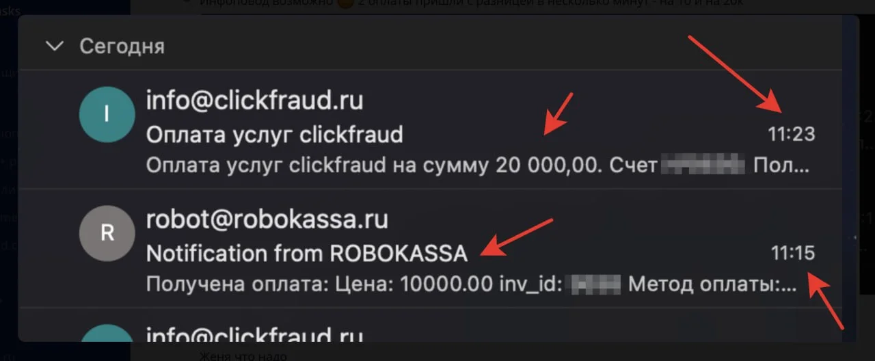Open the bottom partially visible info@clickfraud.ru email
Image resolution: width=875 pixels, height=361 pixels.
point(255,334)
